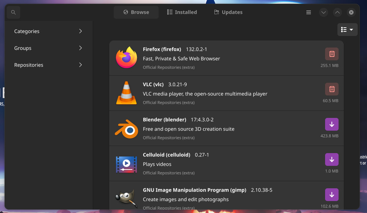Switch to the Installed tab
The width and height of the screenshot is (367, 213).
tap(182, 12)
